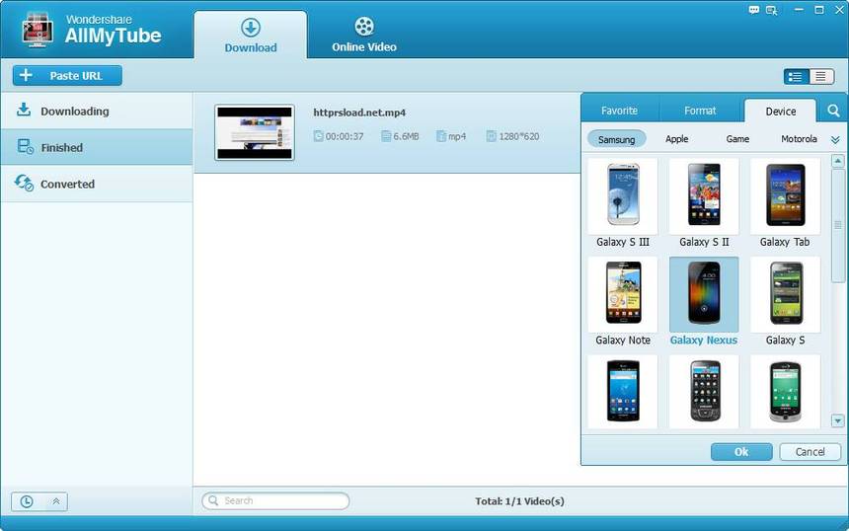Click the Finished list icon
This screenshot has height=531, width=849.
coord(25,147)
